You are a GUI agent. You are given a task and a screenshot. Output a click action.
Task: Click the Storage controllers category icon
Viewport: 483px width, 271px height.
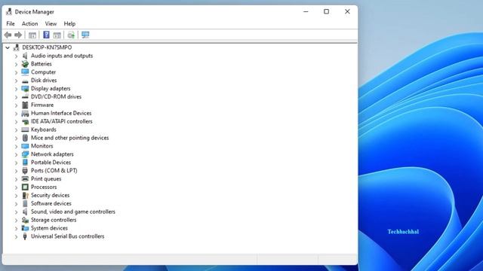point(25,220)
